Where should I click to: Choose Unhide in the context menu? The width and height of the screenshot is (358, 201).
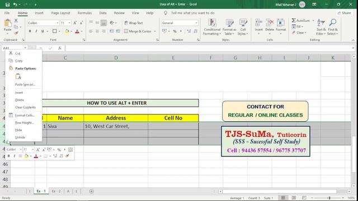click(x=20, y=137)
